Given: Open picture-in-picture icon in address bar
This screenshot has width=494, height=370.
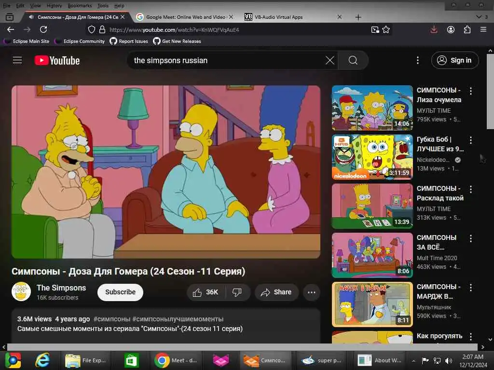Looking at the screenshot, I should click(x=375, y=29).
